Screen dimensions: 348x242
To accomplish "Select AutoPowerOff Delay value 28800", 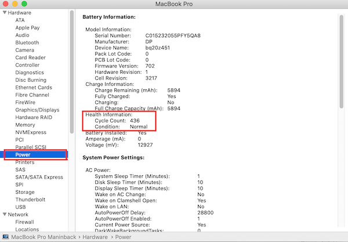I will click(x=205, y=213).
